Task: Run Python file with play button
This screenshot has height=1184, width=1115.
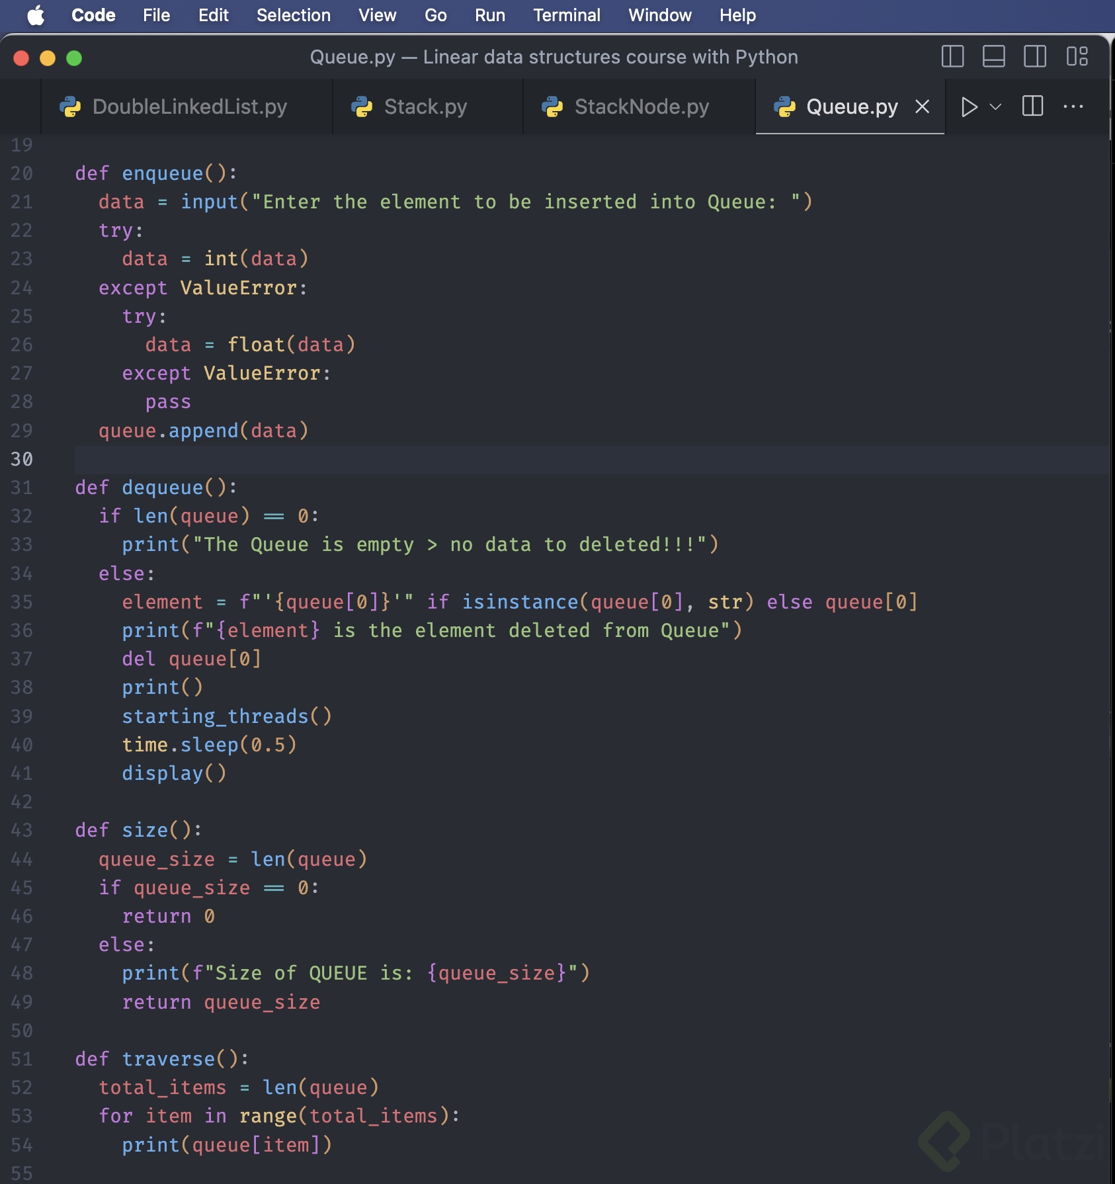Action: click(969, 106)
